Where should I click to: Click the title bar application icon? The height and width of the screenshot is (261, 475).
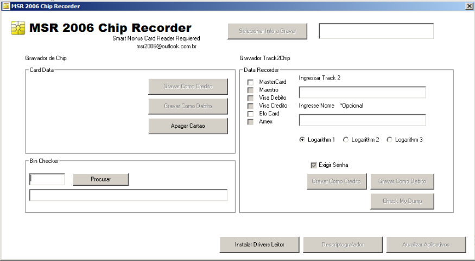pos(5,6)
